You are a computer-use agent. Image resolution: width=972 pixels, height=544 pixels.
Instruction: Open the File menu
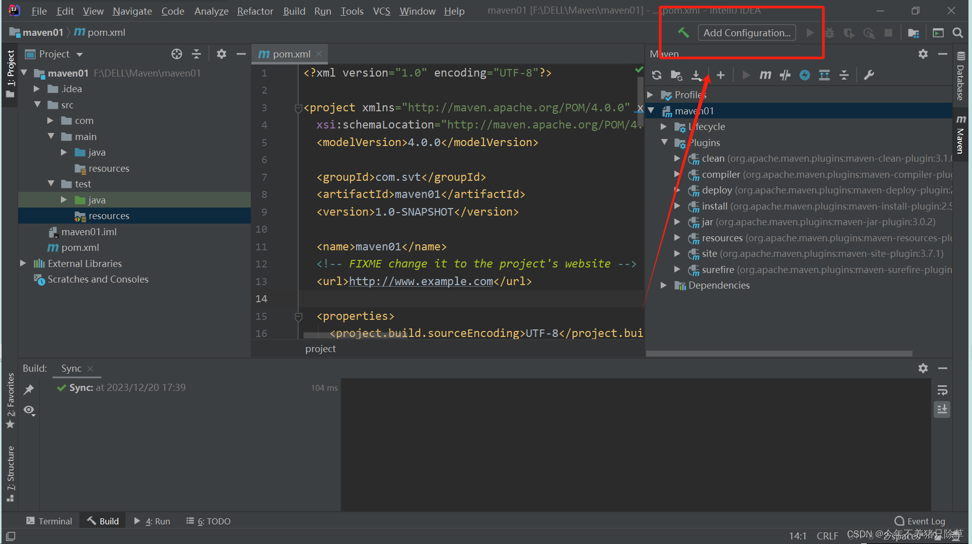click(x=39, y=11)
